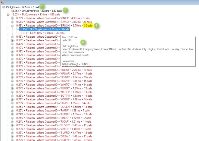Viewport: 199px width, 141px height.
Task: Expand the relation node with 0.42%
Action: [x=12, y=44]
